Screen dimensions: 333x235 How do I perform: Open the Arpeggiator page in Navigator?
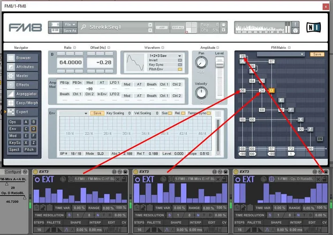pyautogui.click(x=23, y=94)
